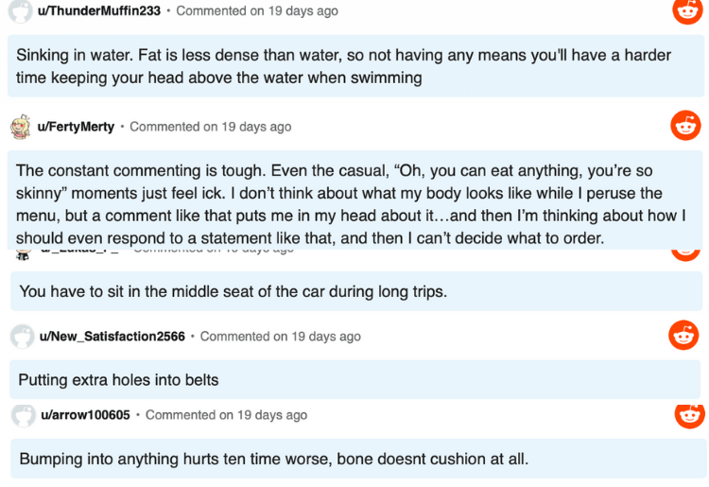709x487 pixels.
Task: Select the 'Putting extra holes into belts' comment
Action: 354,379
